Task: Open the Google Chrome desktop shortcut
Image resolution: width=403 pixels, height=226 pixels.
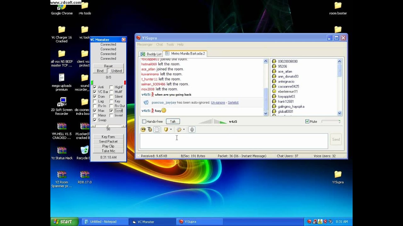Action: (62, 8)
